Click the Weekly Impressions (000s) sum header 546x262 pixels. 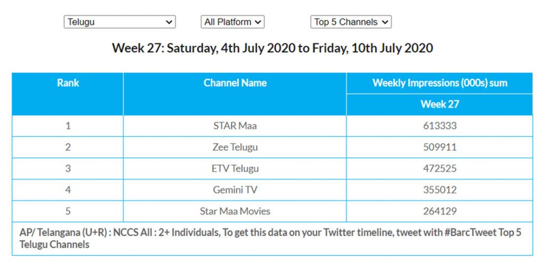(439, 83)
